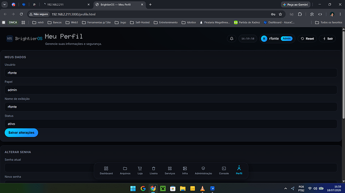The width and height of the screenshot is (345, 193).
Task: Expand the Todos os favoritos folder
Action: point(328,22)
